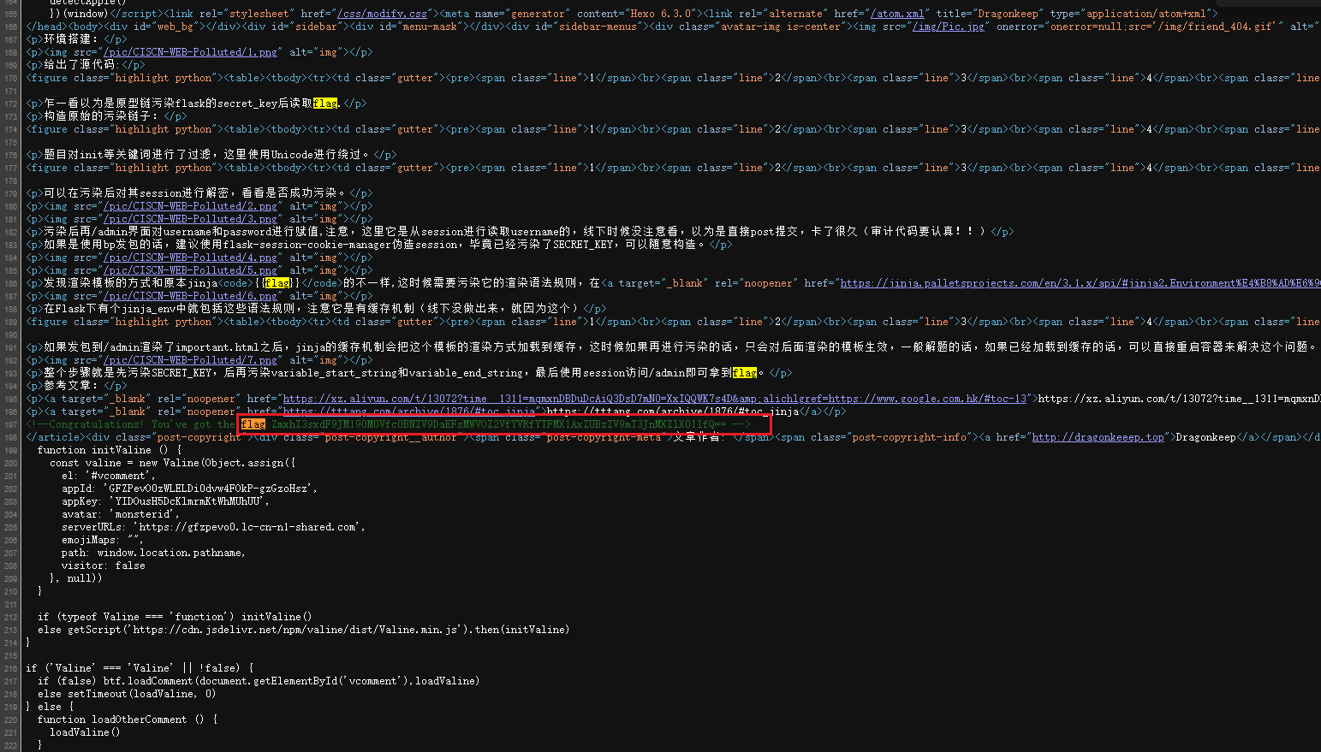Open the /css/modify.css stylesheet link
Screen dimensions: 1321x752
[382, 14]
